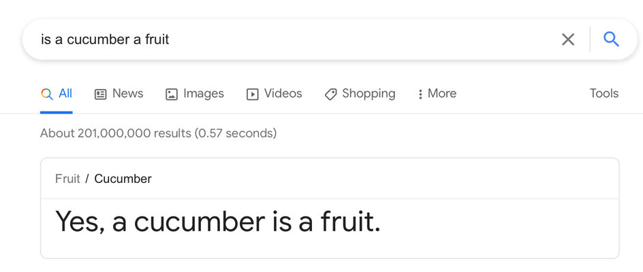Click the multicolor All search icon
The width and height of the screenshot is (643, 272).
click(47, 95)
